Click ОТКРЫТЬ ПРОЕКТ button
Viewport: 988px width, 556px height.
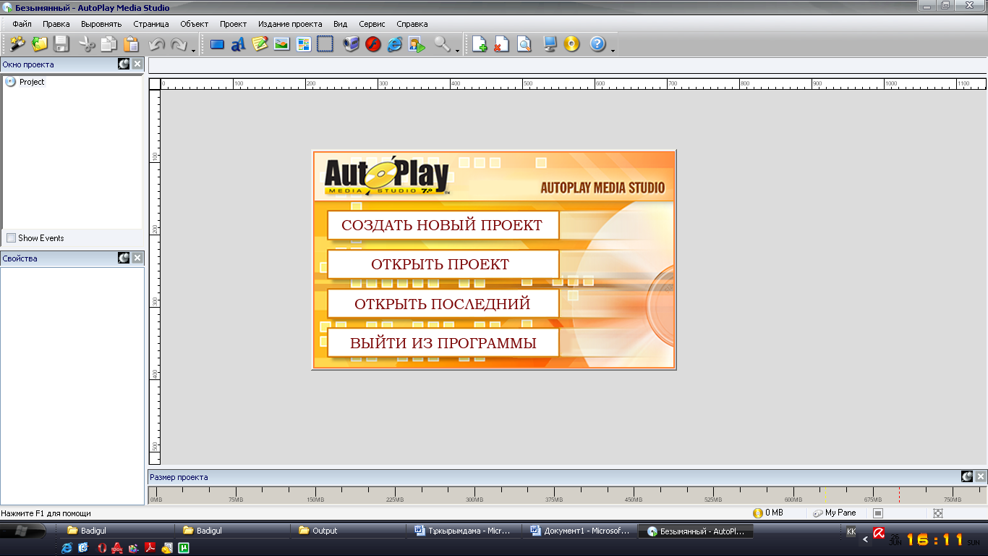(x=443, y=264)
